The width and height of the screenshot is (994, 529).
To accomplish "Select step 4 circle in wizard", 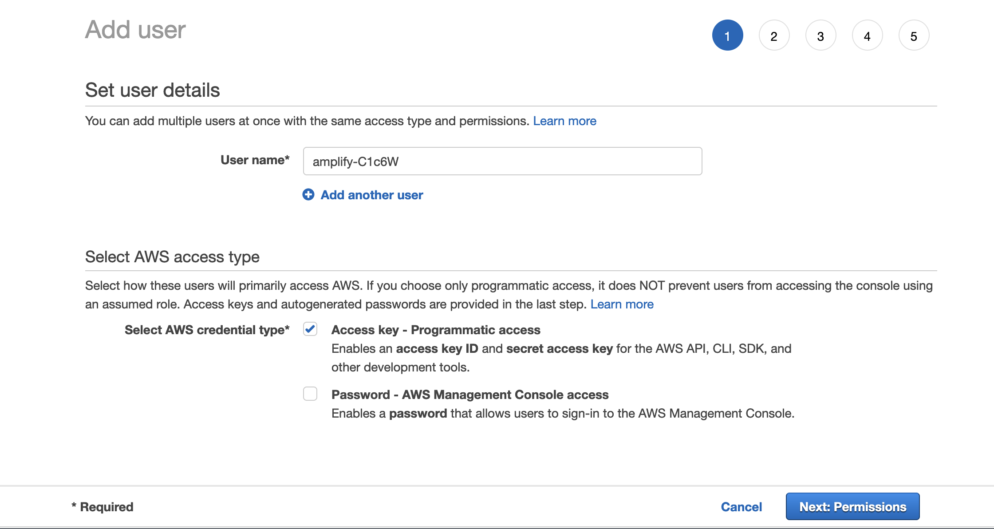I will pos(867,36).
